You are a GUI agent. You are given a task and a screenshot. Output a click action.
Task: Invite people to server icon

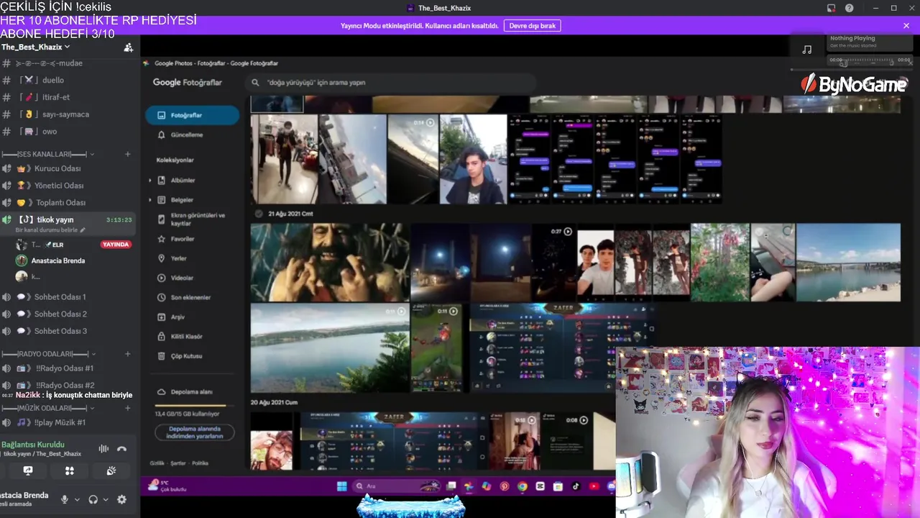point(128,47)
